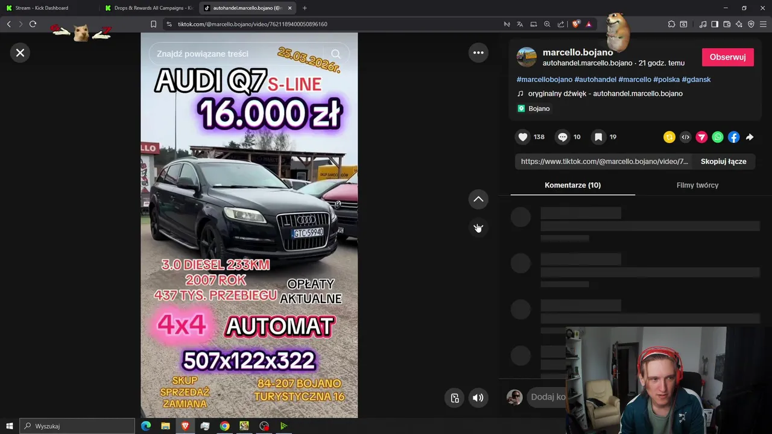This screenshot has width=772, height=434.
Task: Click the Dodaj komentarz comment input field
Action: pyautogui.click(x=548, y=397)
